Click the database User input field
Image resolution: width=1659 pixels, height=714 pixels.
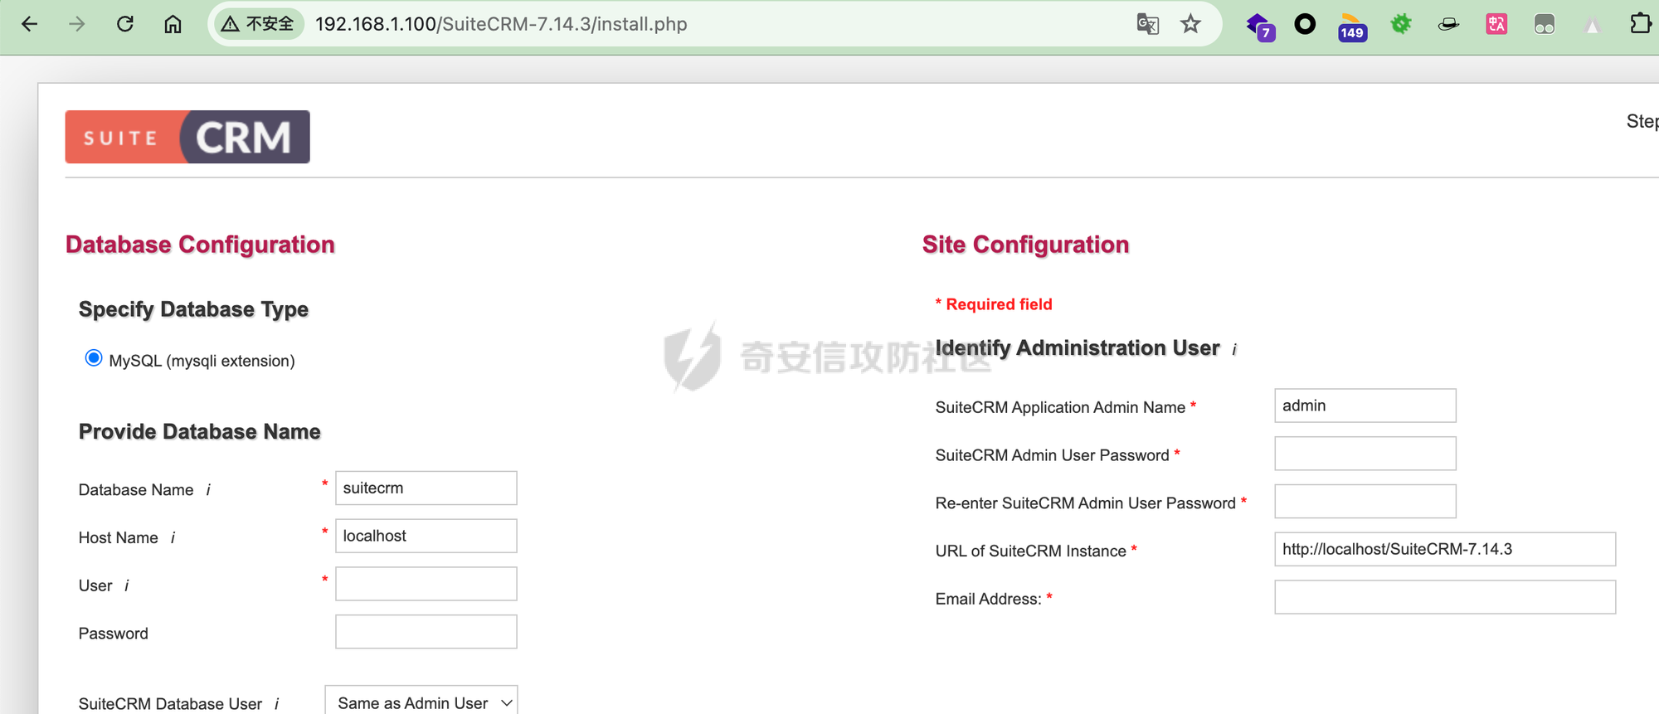coord(426,584)
